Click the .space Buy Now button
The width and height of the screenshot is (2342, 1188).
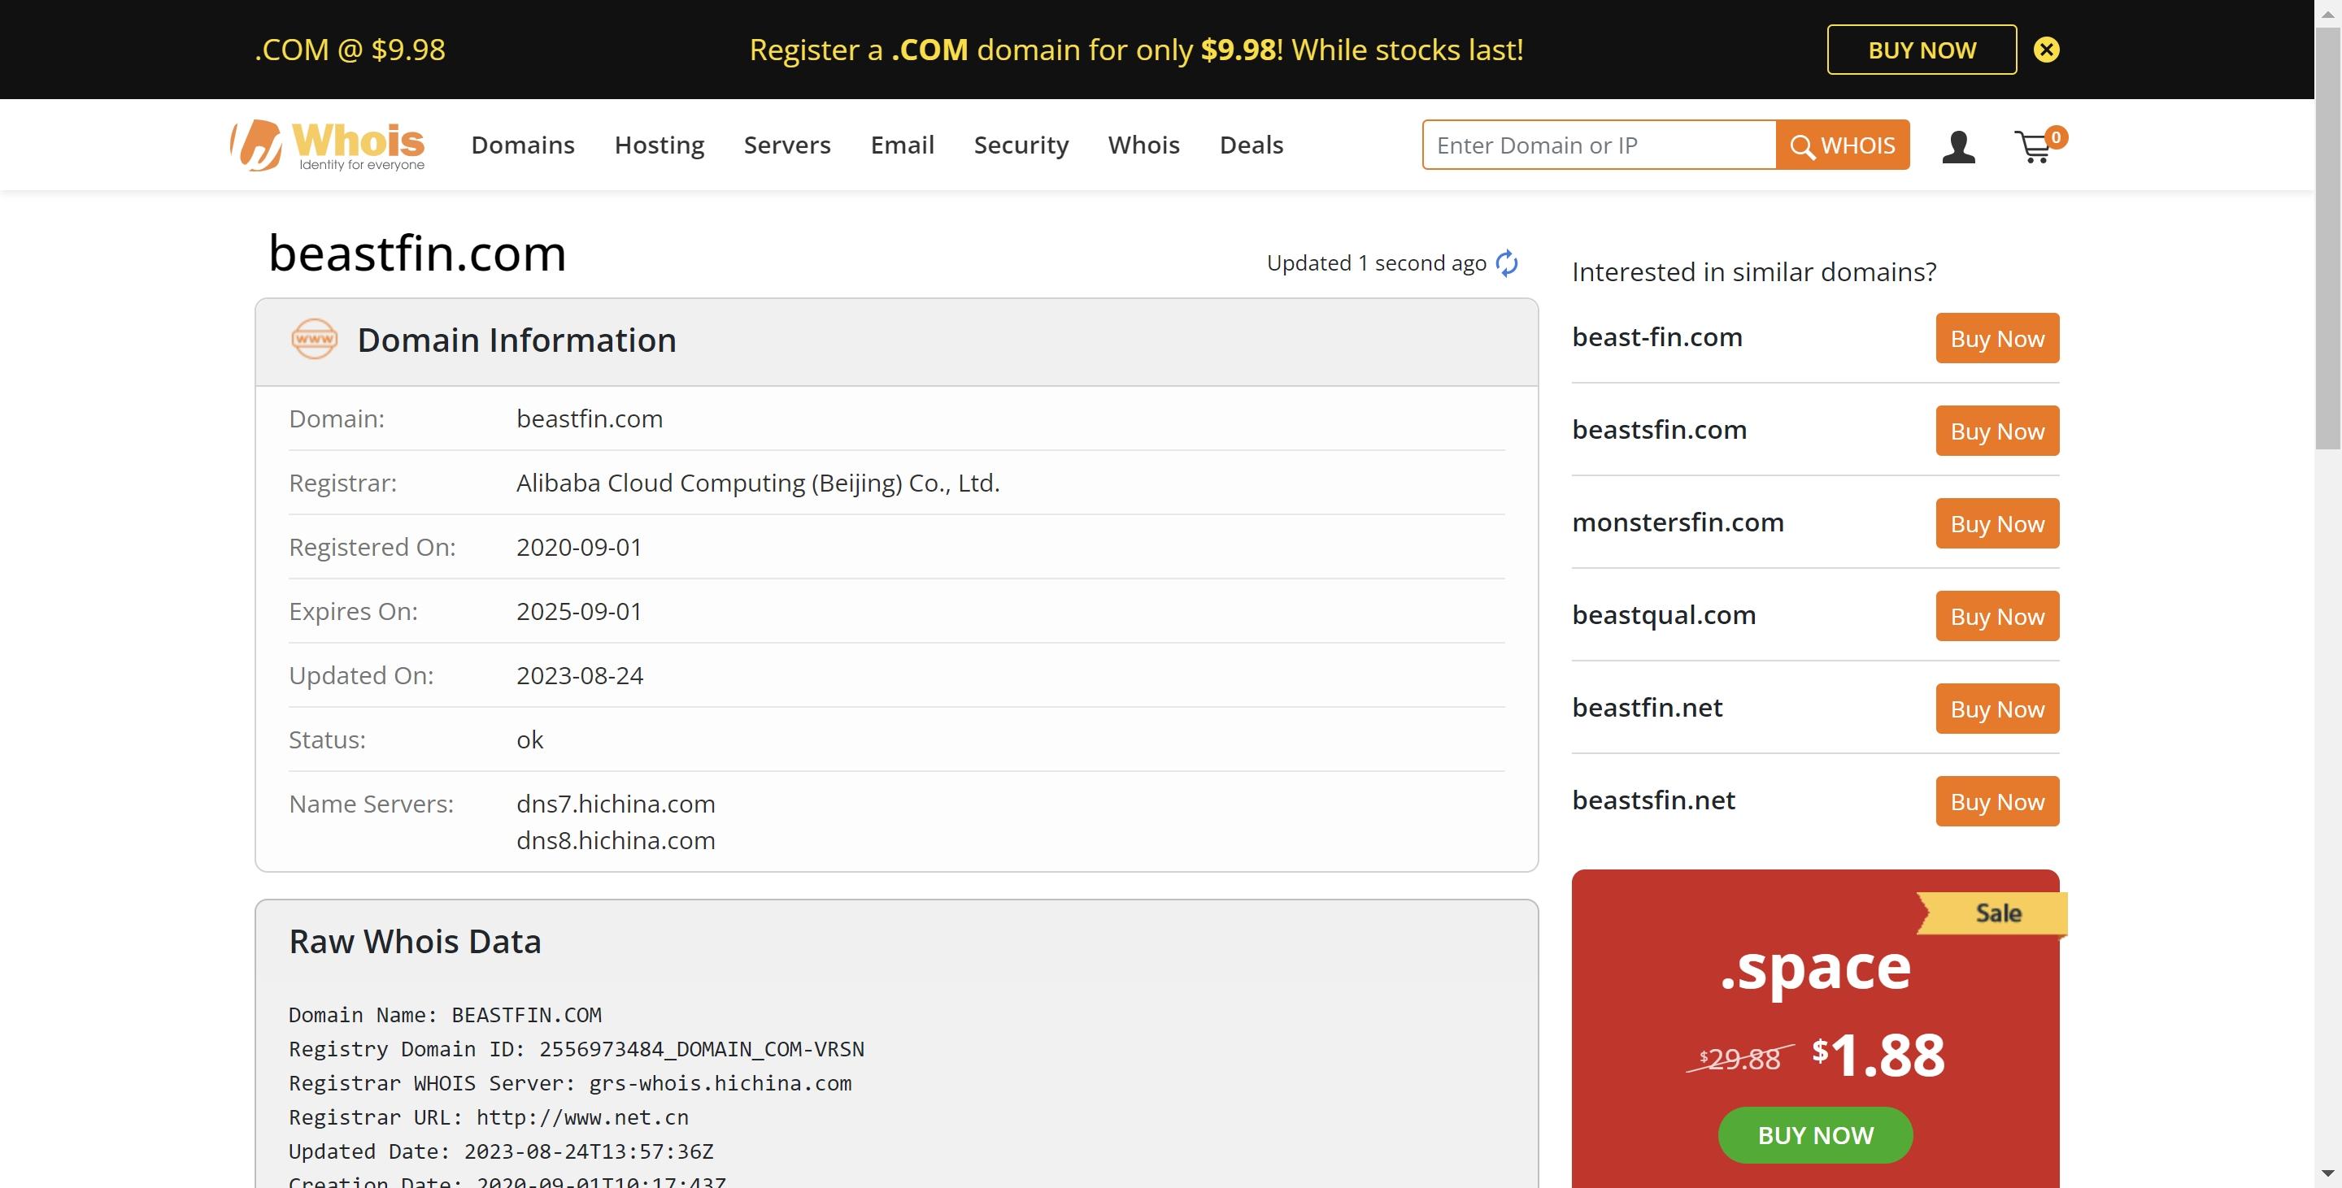[x=1814, y=1132]
